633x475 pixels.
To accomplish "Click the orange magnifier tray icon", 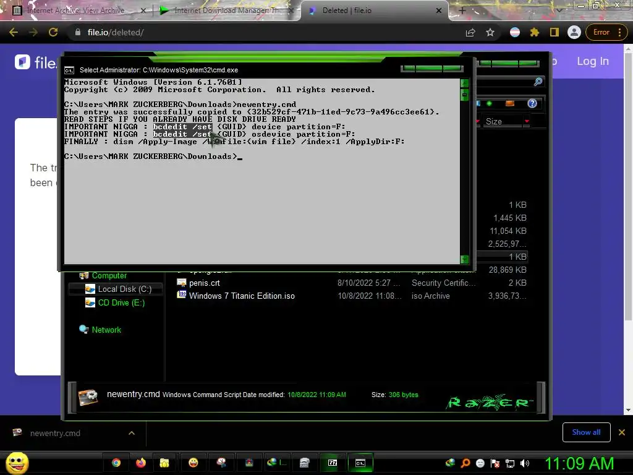I will pyautogui.click(x=465, y=463).
